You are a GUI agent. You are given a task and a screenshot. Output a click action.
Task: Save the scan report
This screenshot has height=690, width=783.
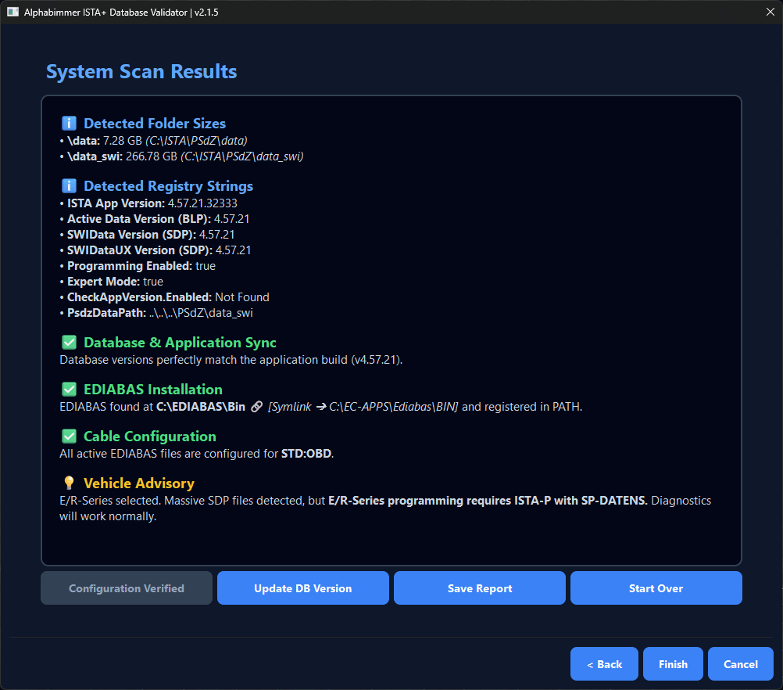tap(479, 588)
